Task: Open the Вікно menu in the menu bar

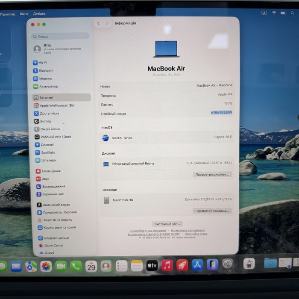Action: [24, 14]
